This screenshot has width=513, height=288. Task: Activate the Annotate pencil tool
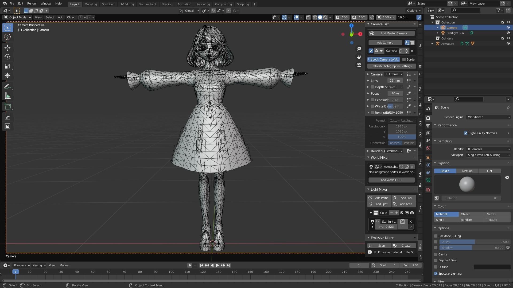click(x=7, y=86)
